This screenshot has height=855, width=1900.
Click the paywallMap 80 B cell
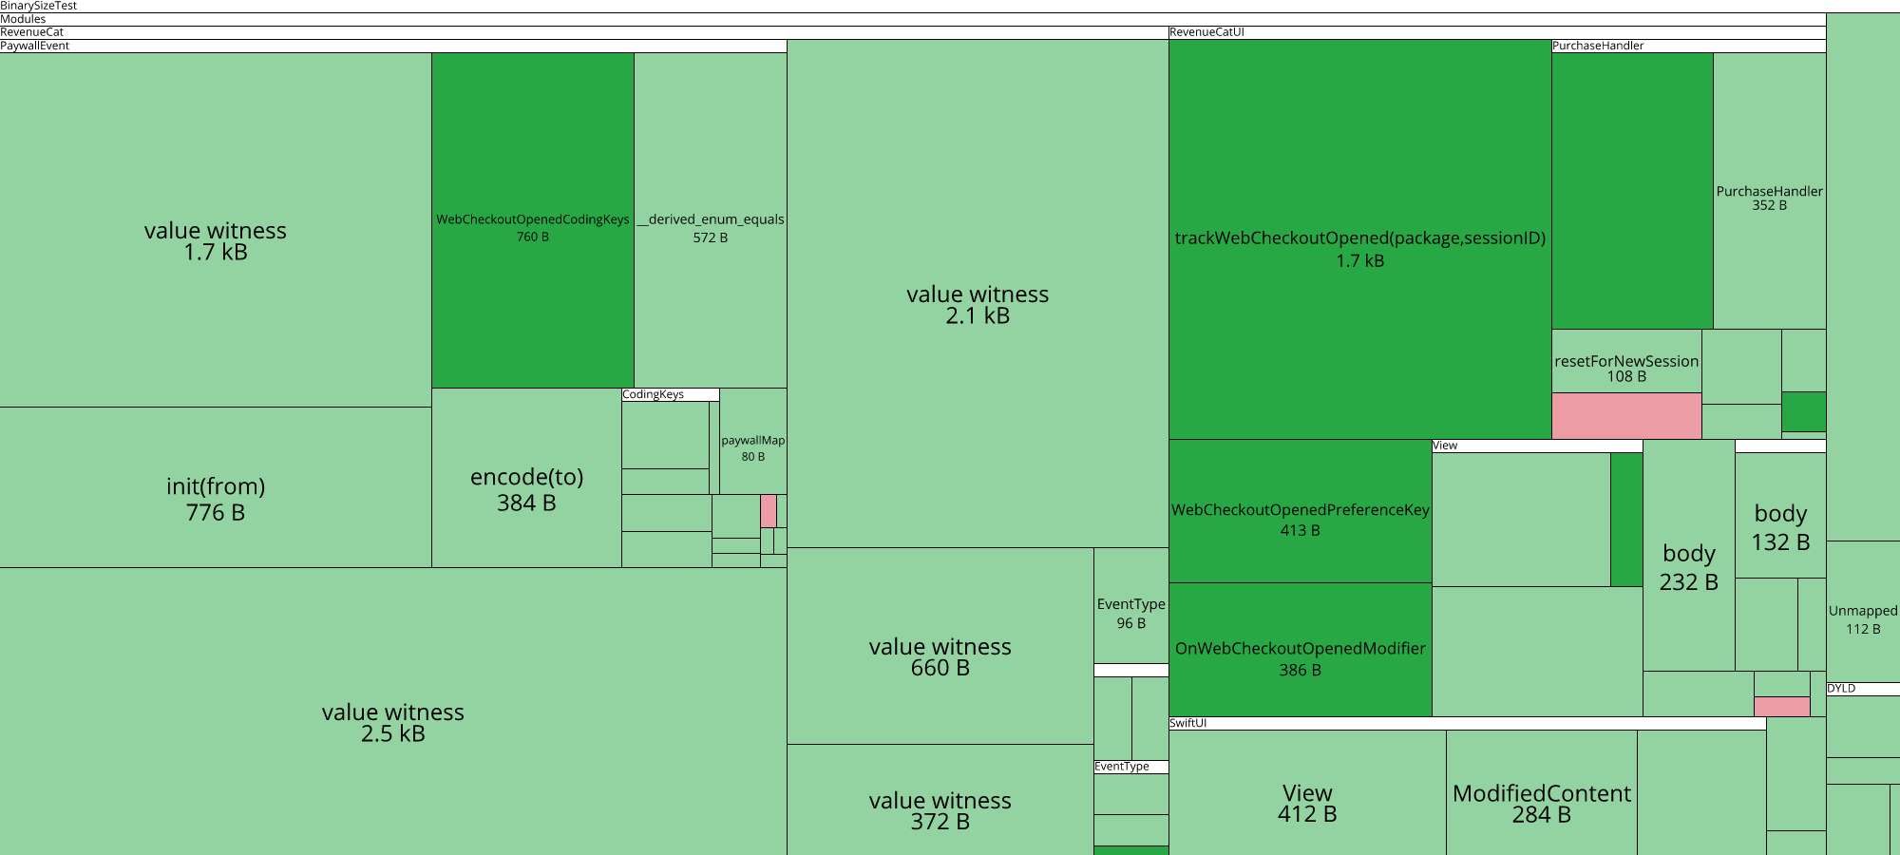click(x=753, y=442)
